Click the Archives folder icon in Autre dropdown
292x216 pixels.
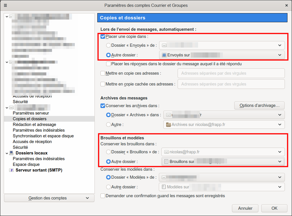(x=168, y=125)
